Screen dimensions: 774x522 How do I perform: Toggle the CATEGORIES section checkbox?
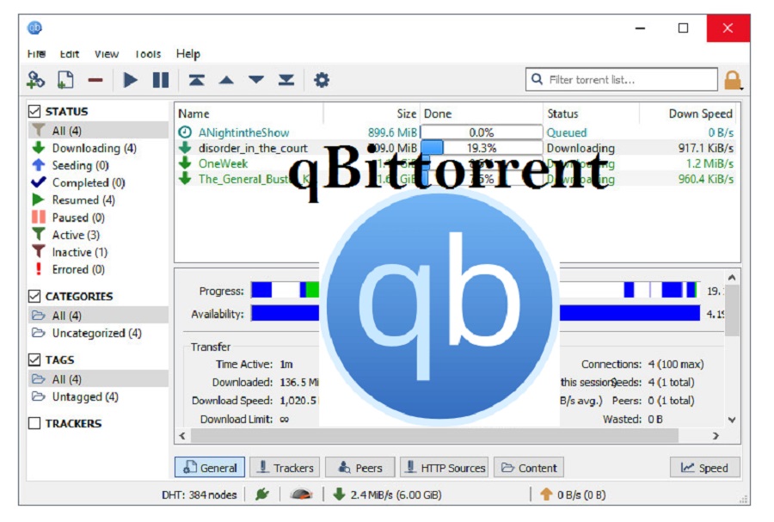tap(34, 296)
